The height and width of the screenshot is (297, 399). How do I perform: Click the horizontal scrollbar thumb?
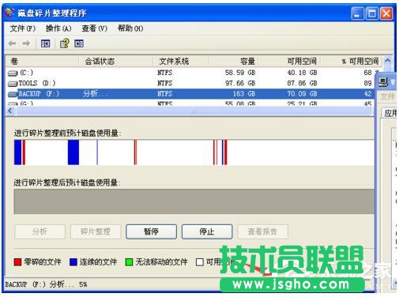(x=194, y=111)
